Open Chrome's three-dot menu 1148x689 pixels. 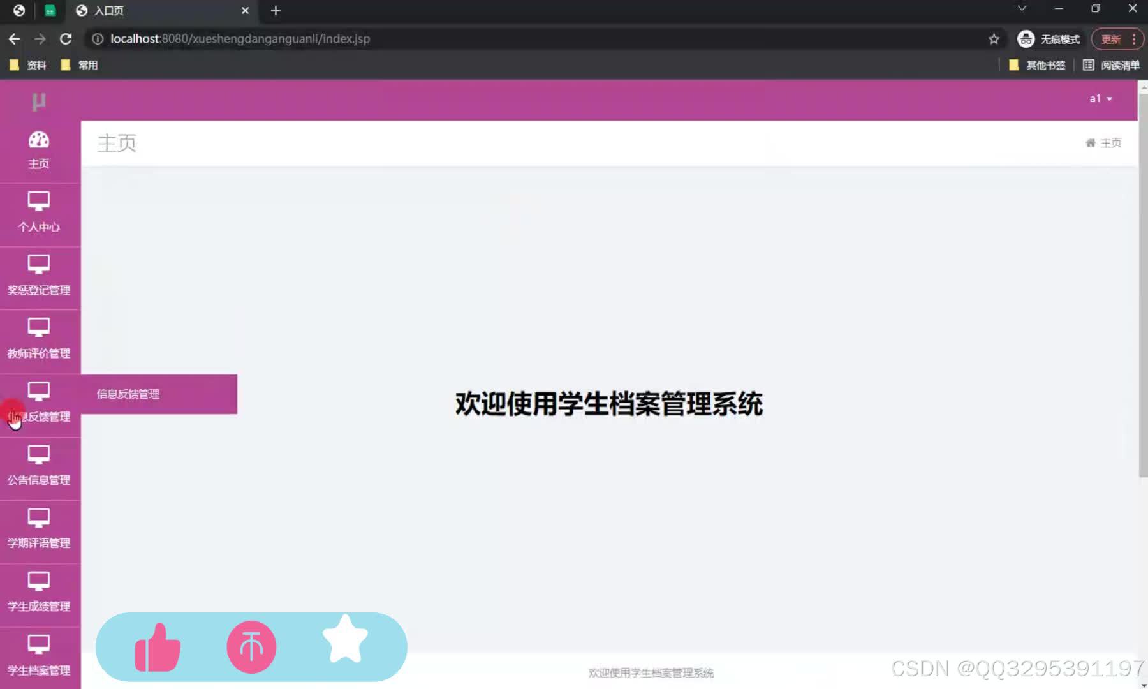(x=1133, y=39)
